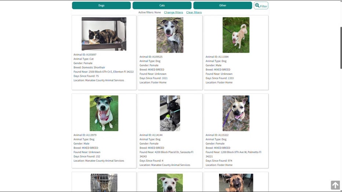The height and width of the screenshot is (192, 342).
Task: Open dog photo for Animal ID A109525
Action: pos(170,35)
